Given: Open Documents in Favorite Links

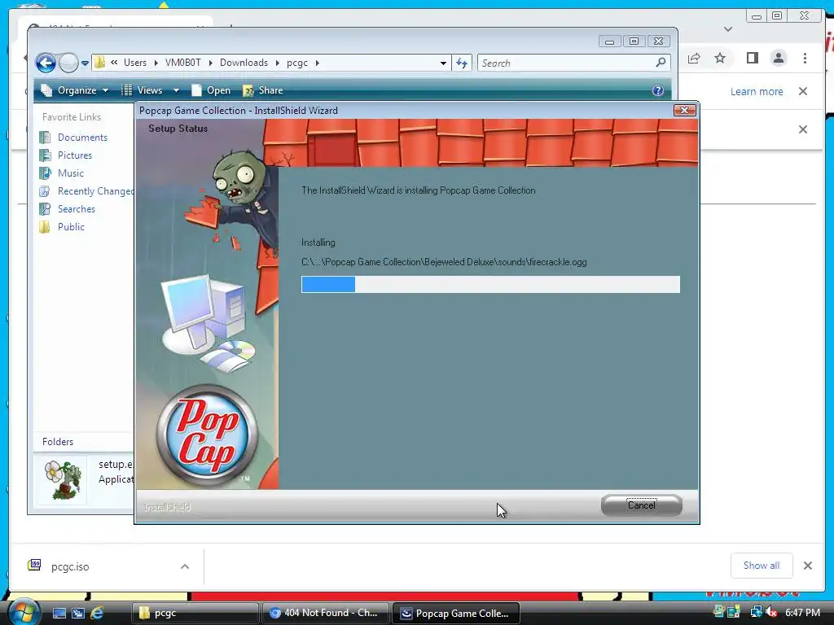Looking at the screenshot, I should tap(82, 138).
